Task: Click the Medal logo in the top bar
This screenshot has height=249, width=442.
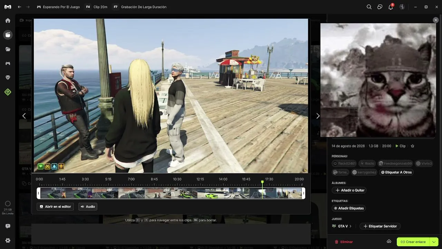Action: (8, 7)
